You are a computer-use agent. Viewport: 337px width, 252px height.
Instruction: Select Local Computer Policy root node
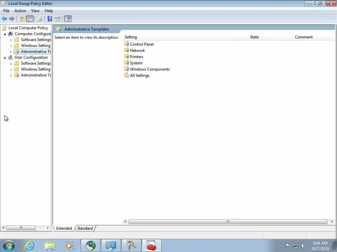tap(28, 28)
